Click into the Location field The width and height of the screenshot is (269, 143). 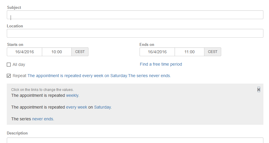coord(135,33)
